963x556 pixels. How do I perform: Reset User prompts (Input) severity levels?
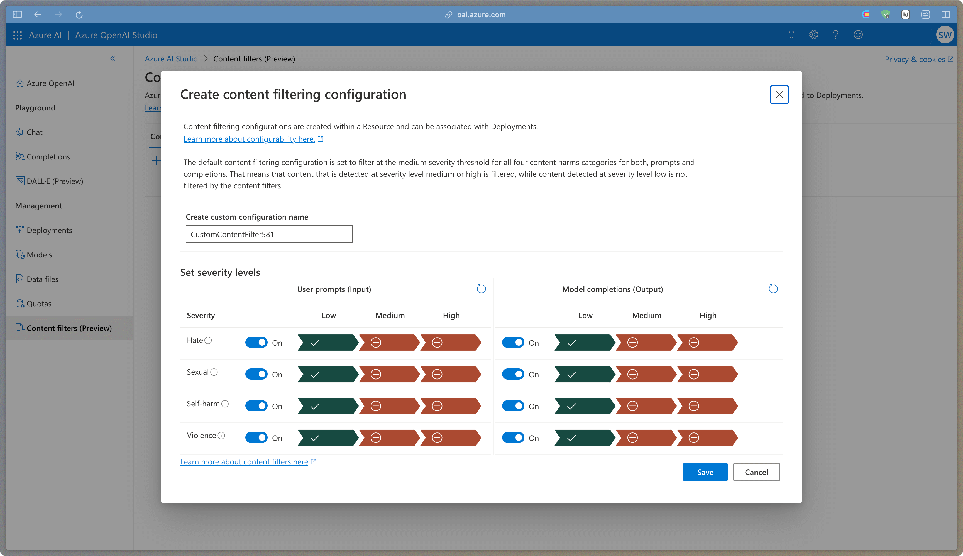click(481, 289)
